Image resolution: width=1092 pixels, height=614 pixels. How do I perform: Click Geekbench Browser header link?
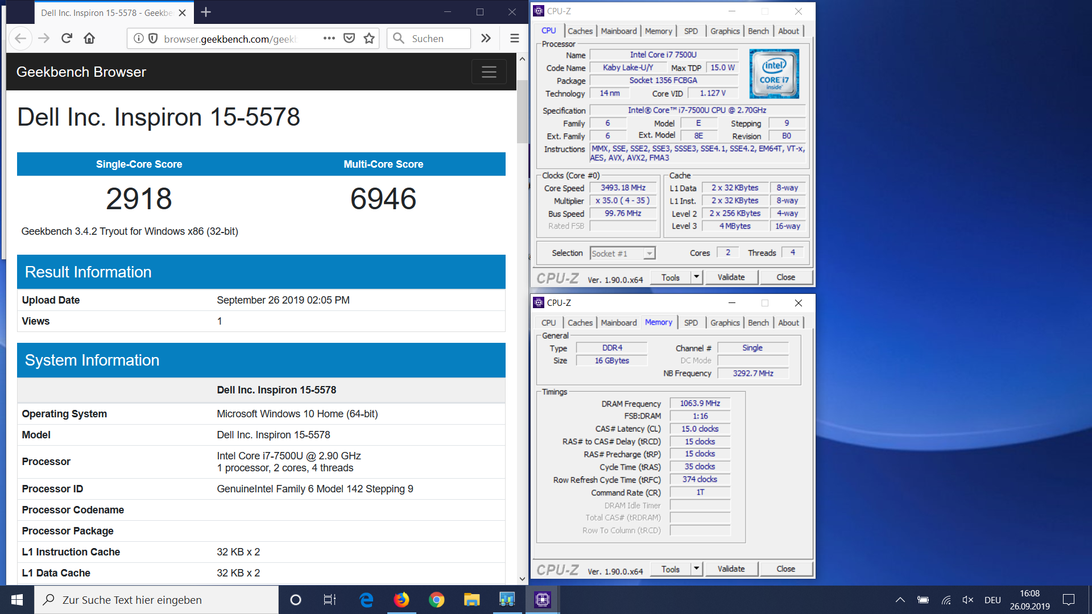(81, 72)
